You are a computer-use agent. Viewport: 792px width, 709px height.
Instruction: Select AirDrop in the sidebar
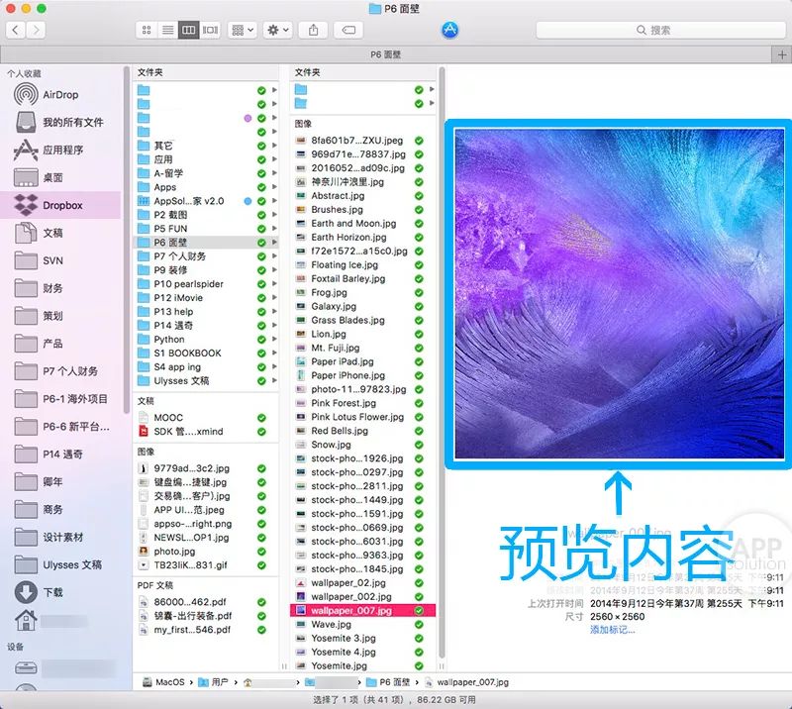click(59, 94)
